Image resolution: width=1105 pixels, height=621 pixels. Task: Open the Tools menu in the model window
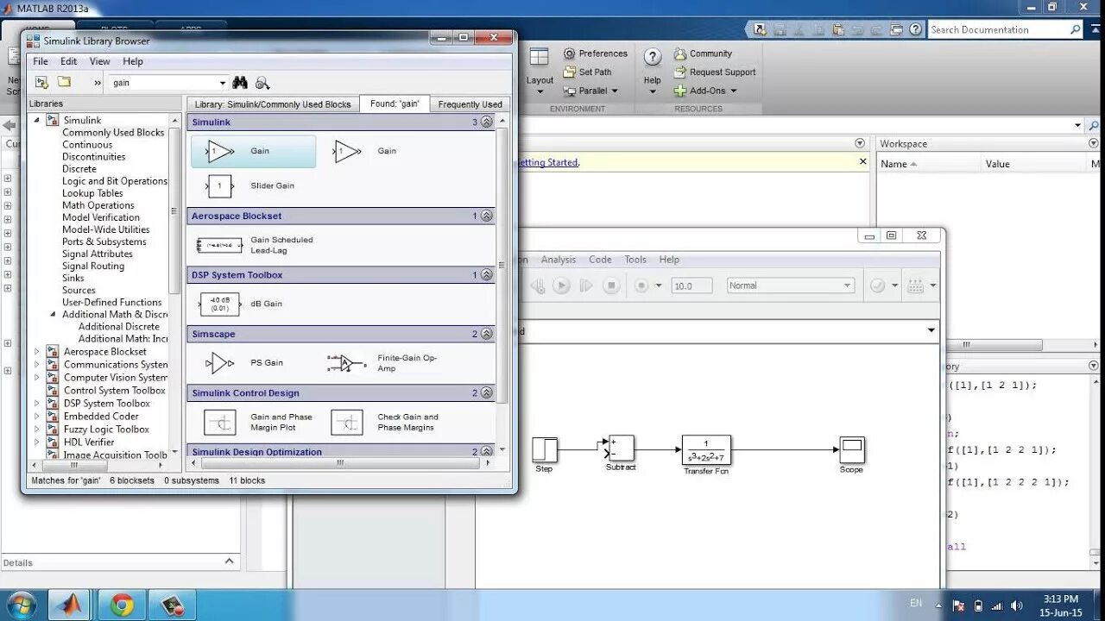(635, 260)
